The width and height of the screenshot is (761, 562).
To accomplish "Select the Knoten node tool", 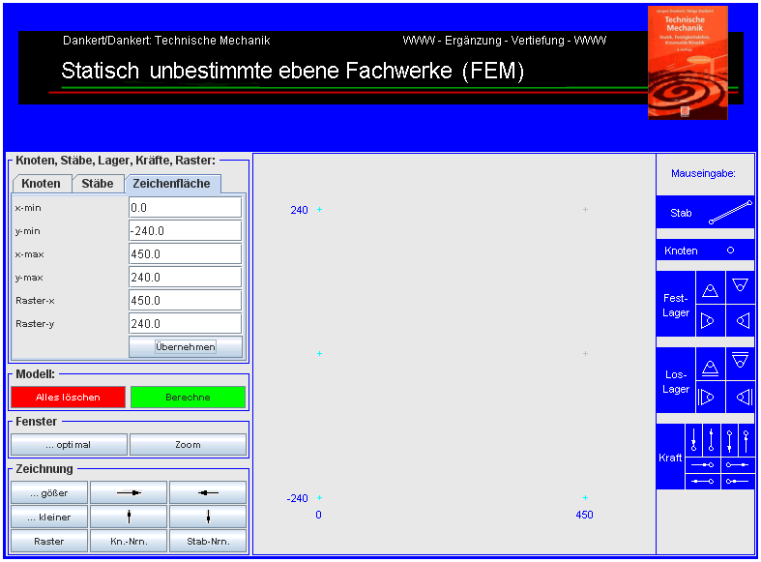I will tap(705, 251).
